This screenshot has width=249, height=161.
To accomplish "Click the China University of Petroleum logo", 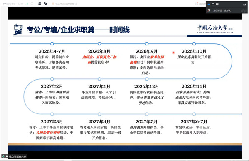I will (x=215, y=29).
